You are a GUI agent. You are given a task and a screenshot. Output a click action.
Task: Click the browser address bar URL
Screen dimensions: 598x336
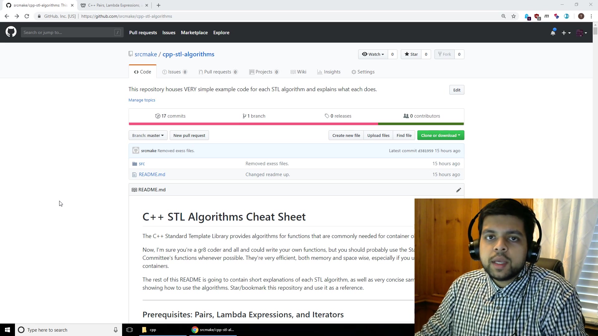[x=126, y=16]
